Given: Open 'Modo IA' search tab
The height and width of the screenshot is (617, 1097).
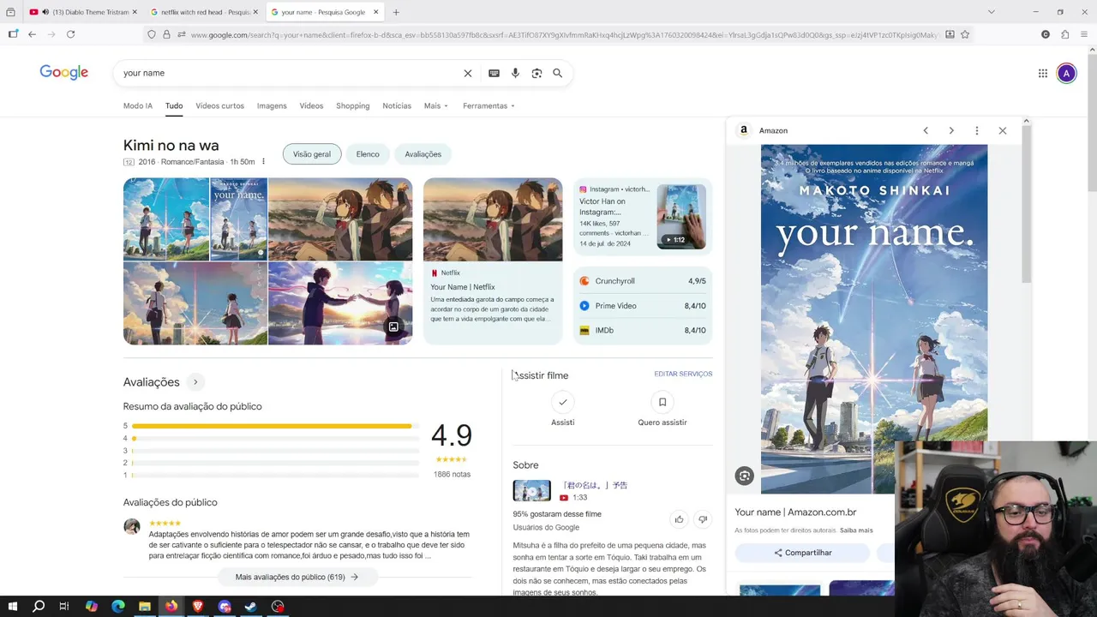Looking at the screenshot, I should (138, 105).
